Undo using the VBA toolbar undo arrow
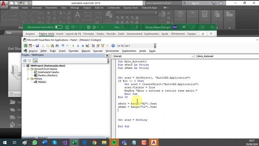The width and height of the screenshot is (259, 146). click(63, 46)
